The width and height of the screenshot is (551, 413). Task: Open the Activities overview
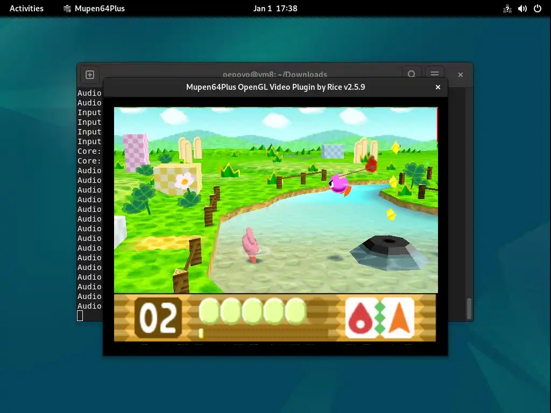[x=26, y=9]
